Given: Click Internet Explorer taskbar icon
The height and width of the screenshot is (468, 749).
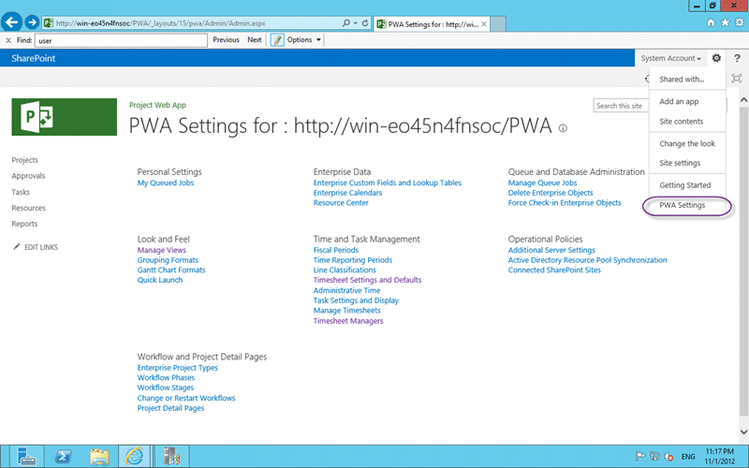Looking at the screenshot, I should coord(134,456).
